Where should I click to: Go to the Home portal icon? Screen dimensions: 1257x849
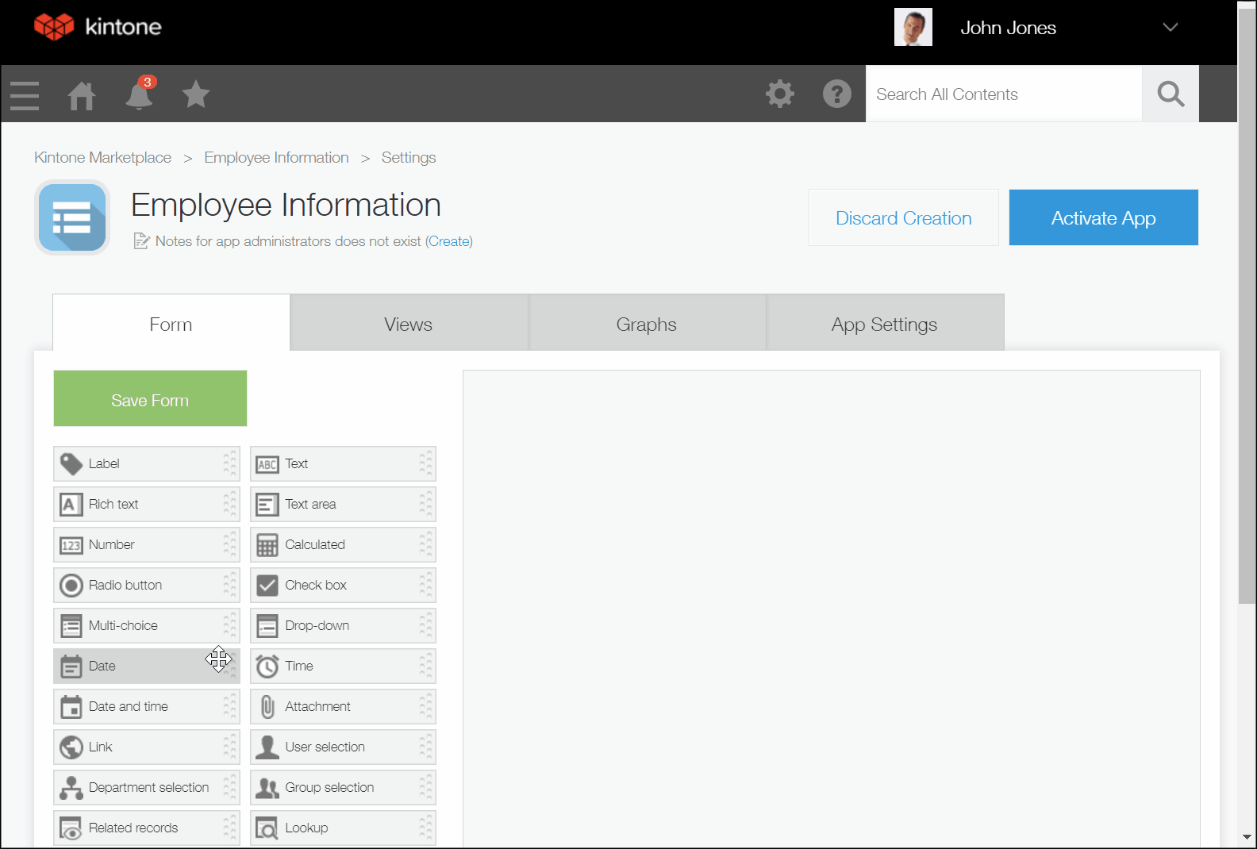tap(82, 95)
